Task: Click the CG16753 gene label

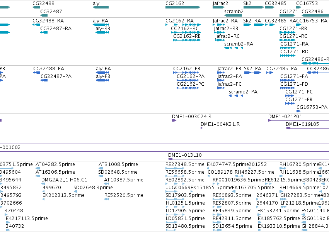Action: tap(307, 3)
